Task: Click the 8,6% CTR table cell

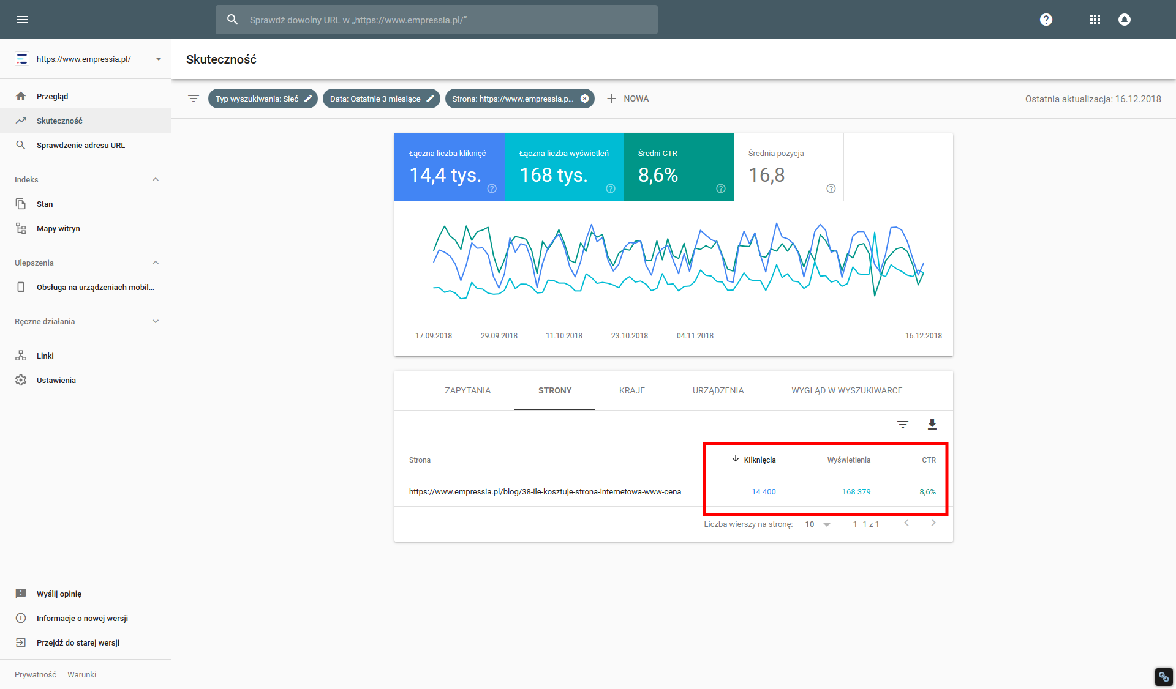Action: [x=927, y=491]
